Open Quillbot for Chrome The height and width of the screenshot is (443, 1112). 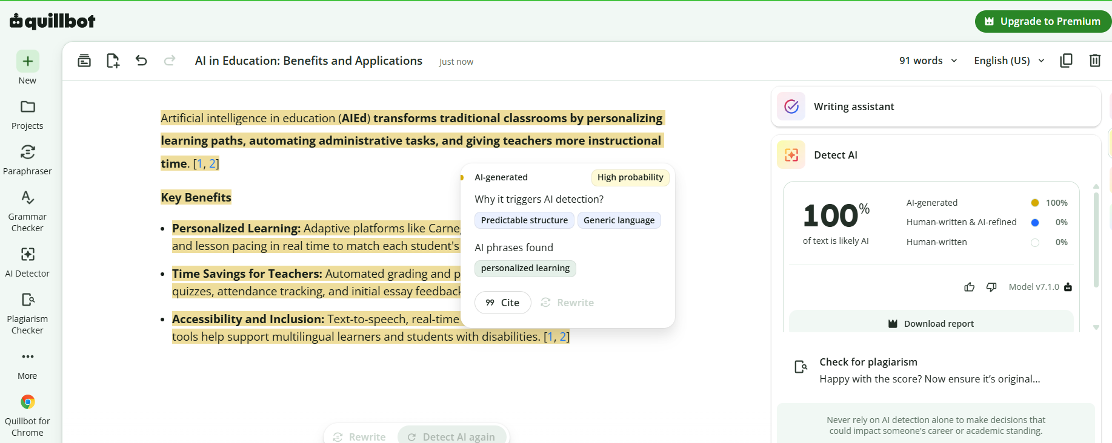point(27,416)
